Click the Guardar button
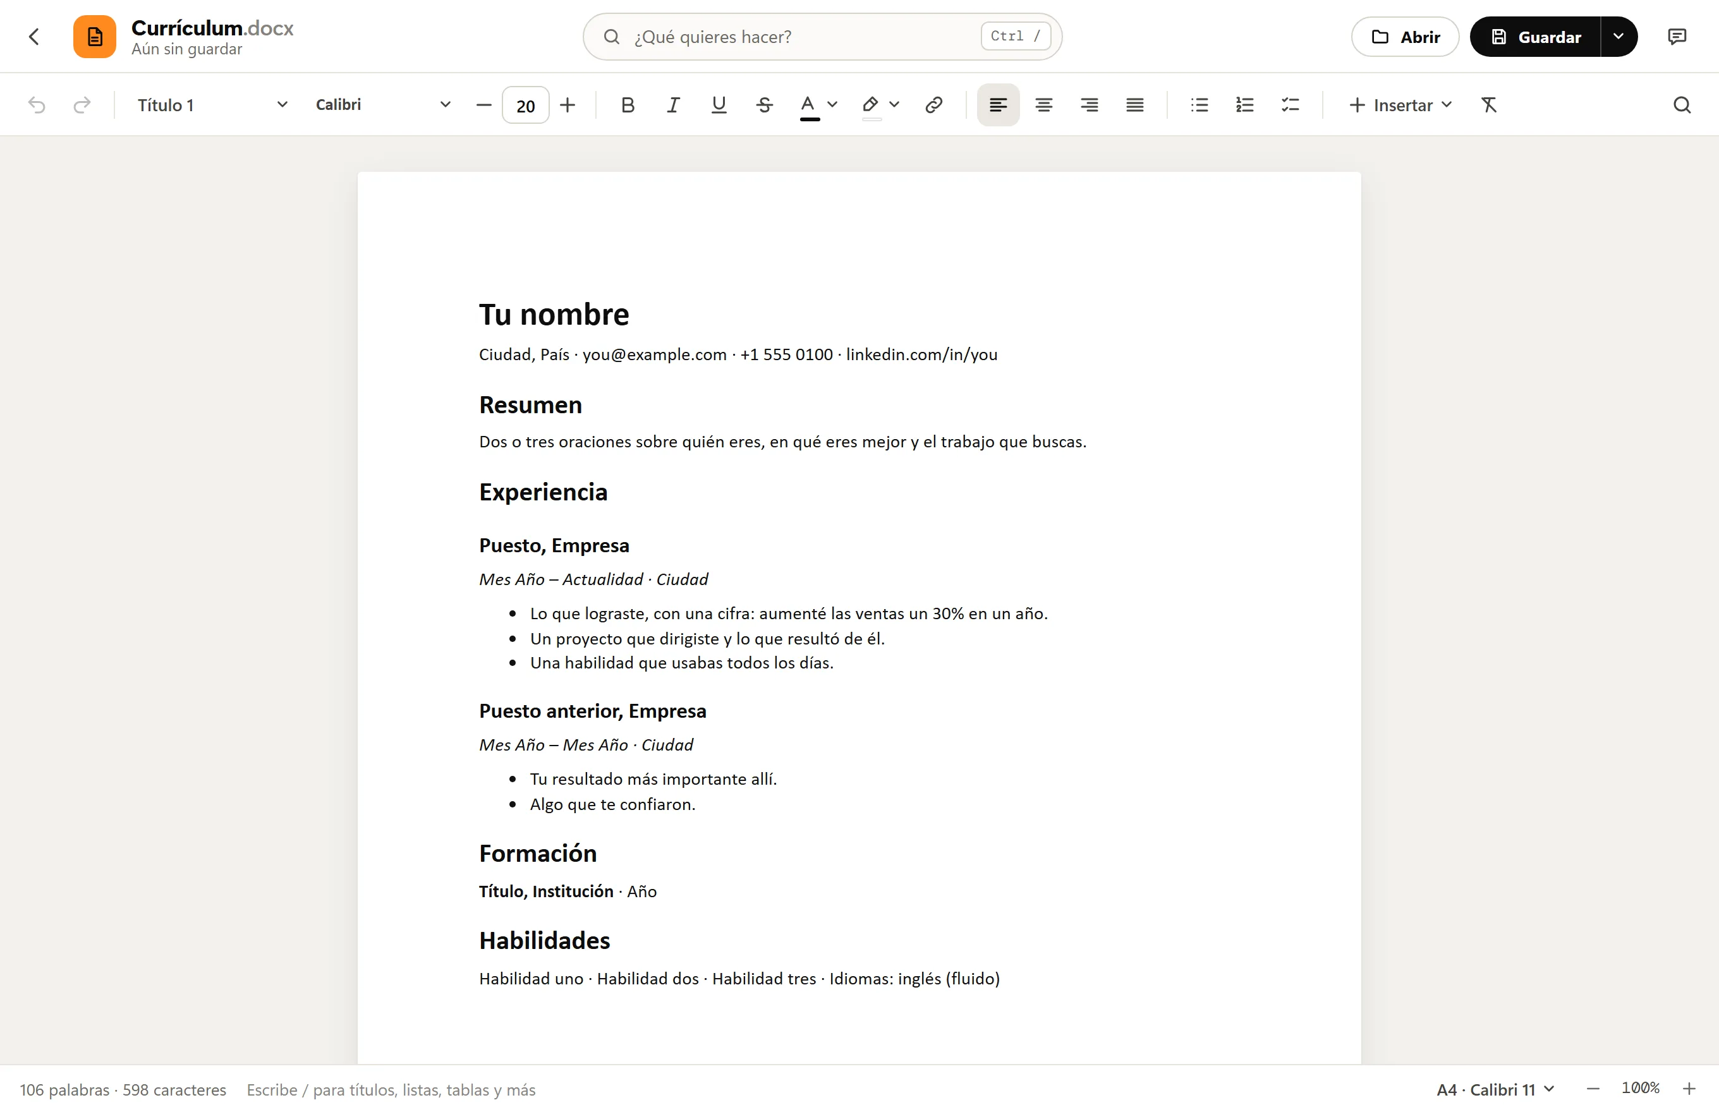The height and width of the screenshot is (1112, 1719). (1536, 37)
